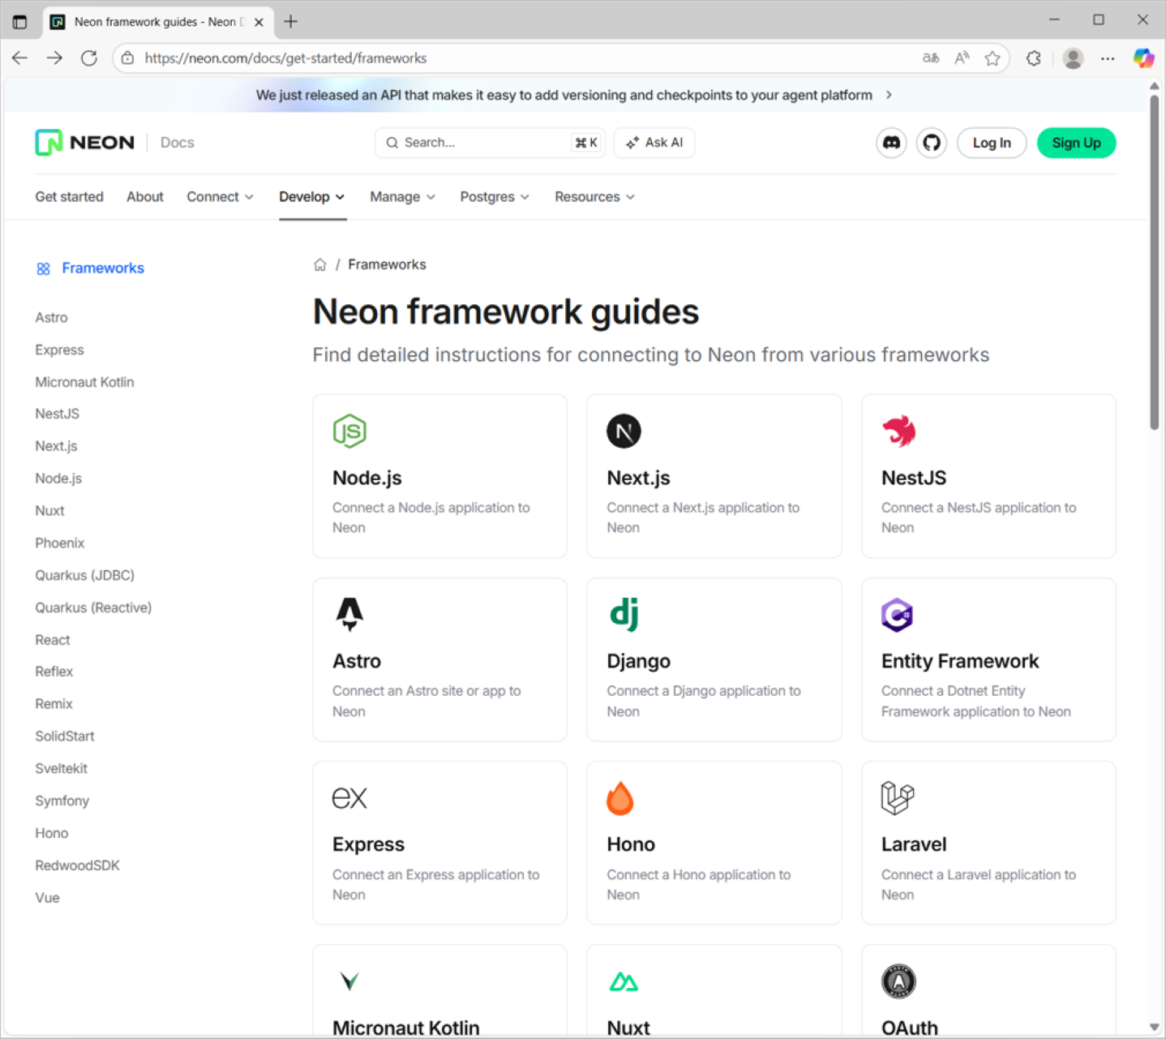The height and width of the screenshot is (1039, 1166).
Task: Click the Node.js logo icon
Action: point(349,431)
